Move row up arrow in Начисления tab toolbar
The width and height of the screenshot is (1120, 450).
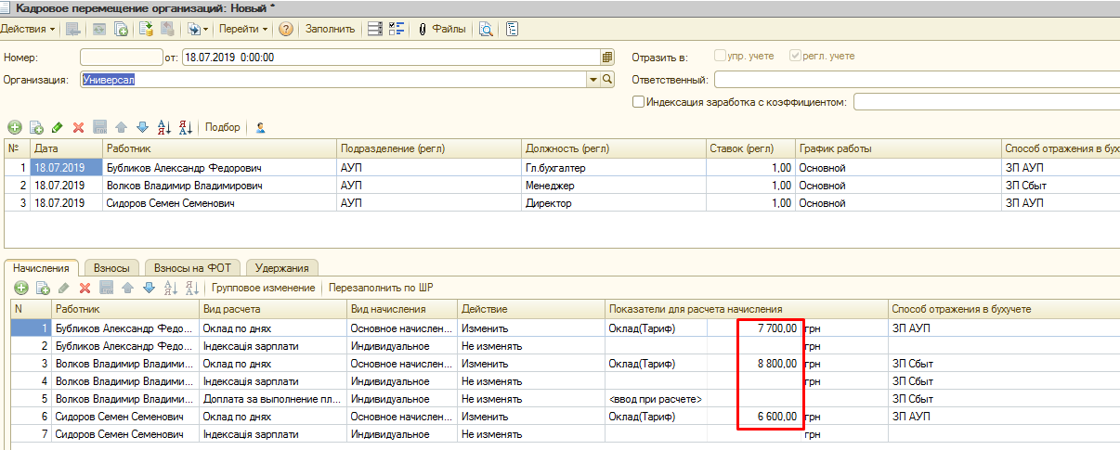(127, 288)
